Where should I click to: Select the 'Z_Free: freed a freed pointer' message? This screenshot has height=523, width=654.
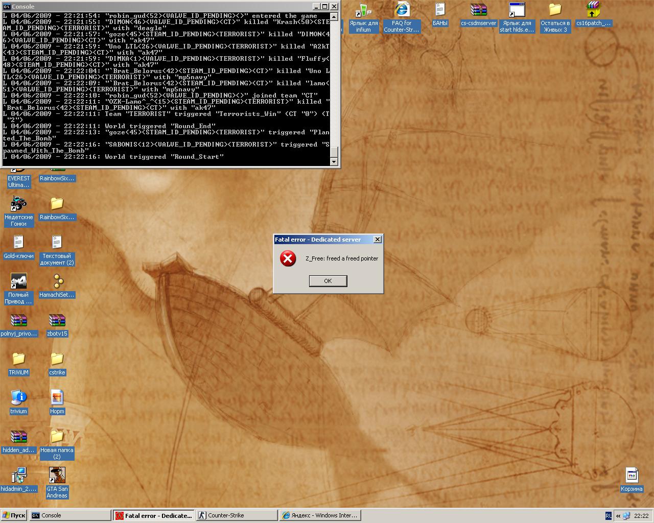342,258
